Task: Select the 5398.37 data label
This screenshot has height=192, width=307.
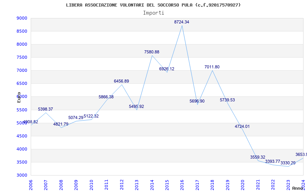Action: coord(45,109)
